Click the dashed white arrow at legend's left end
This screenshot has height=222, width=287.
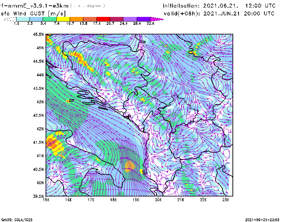point(10,19)
